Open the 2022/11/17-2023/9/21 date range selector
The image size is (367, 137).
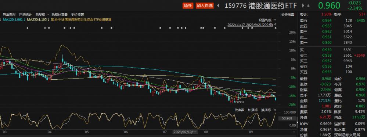click(x=250, y=24)
